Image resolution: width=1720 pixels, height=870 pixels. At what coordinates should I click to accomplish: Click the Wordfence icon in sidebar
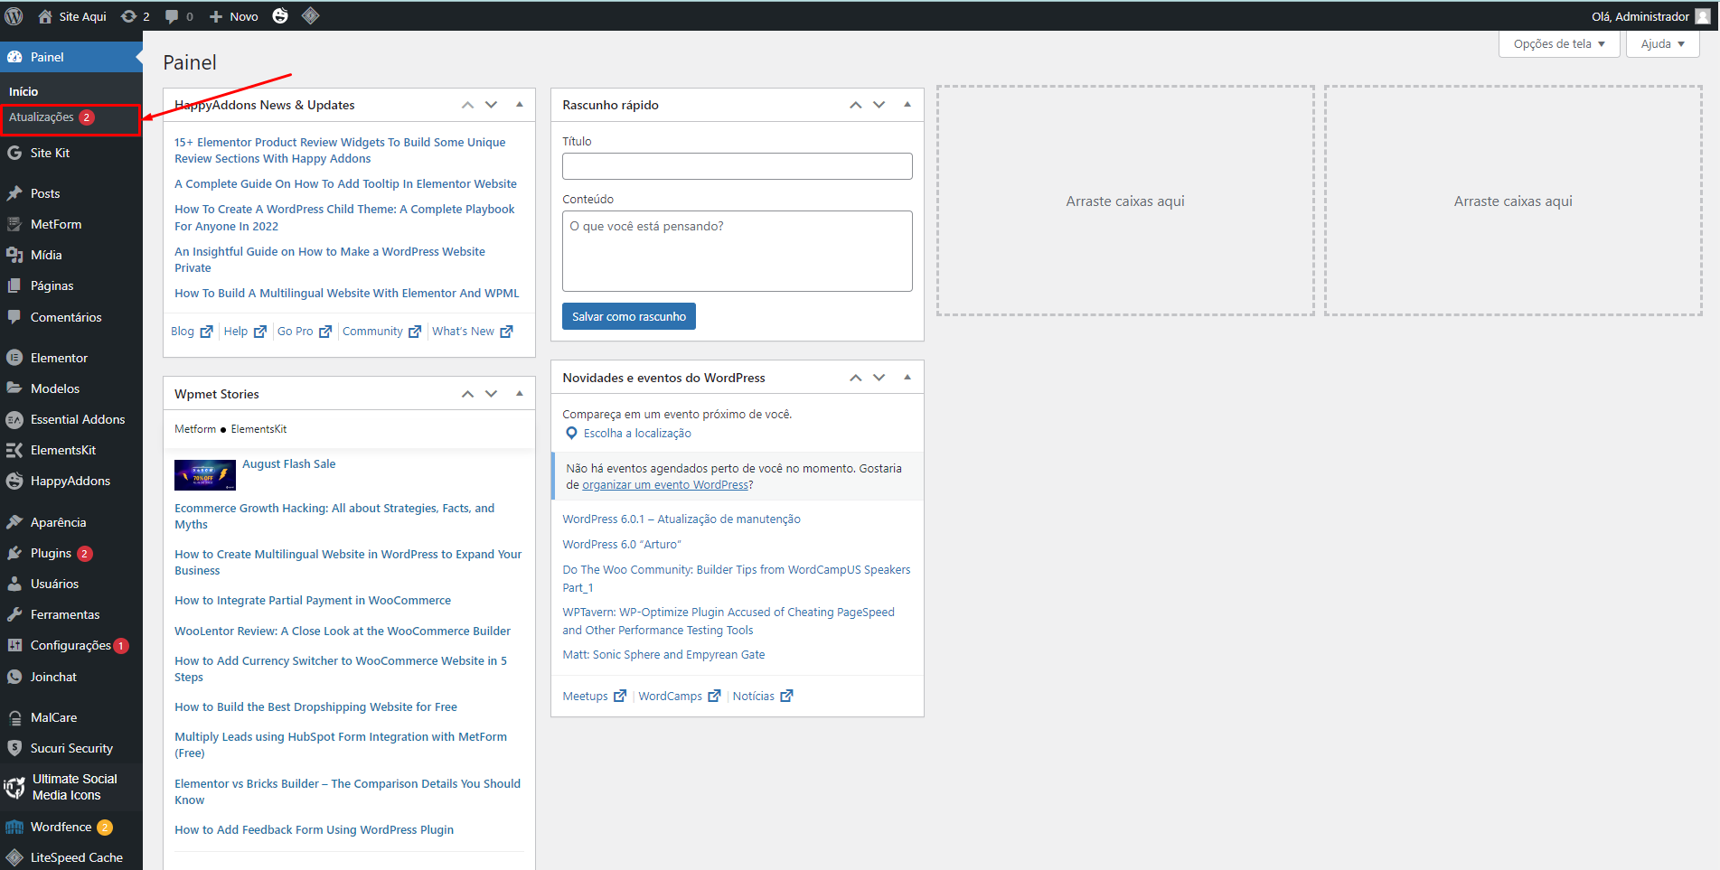[14, 827]
